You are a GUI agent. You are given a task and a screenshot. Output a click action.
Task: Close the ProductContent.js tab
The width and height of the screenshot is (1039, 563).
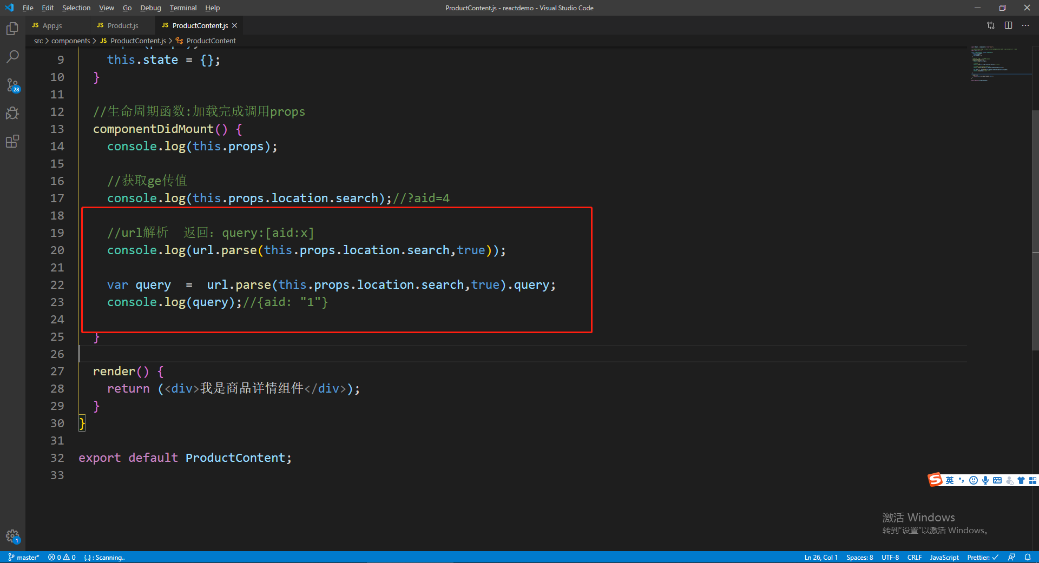click(235, 25)
